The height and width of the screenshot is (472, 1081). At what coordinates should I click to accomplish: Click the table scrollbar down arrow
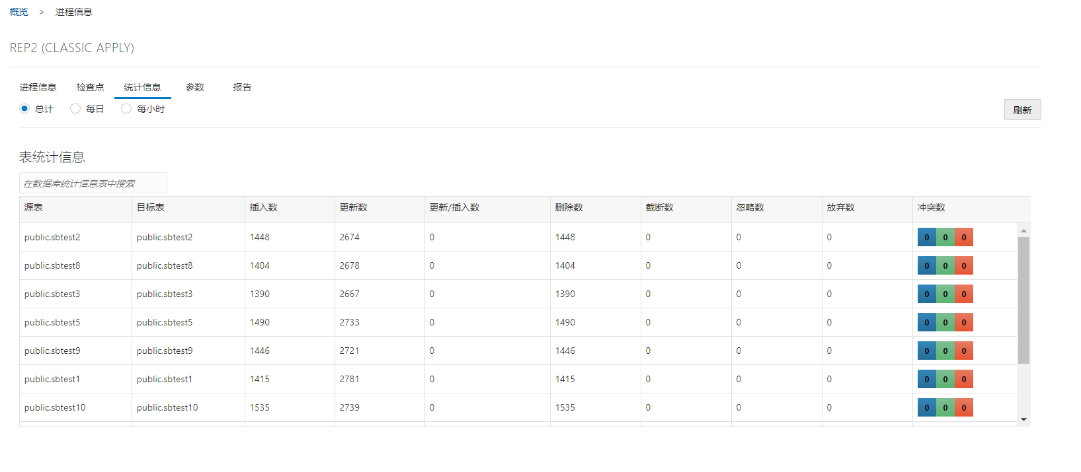click(x=1023, y=420)
